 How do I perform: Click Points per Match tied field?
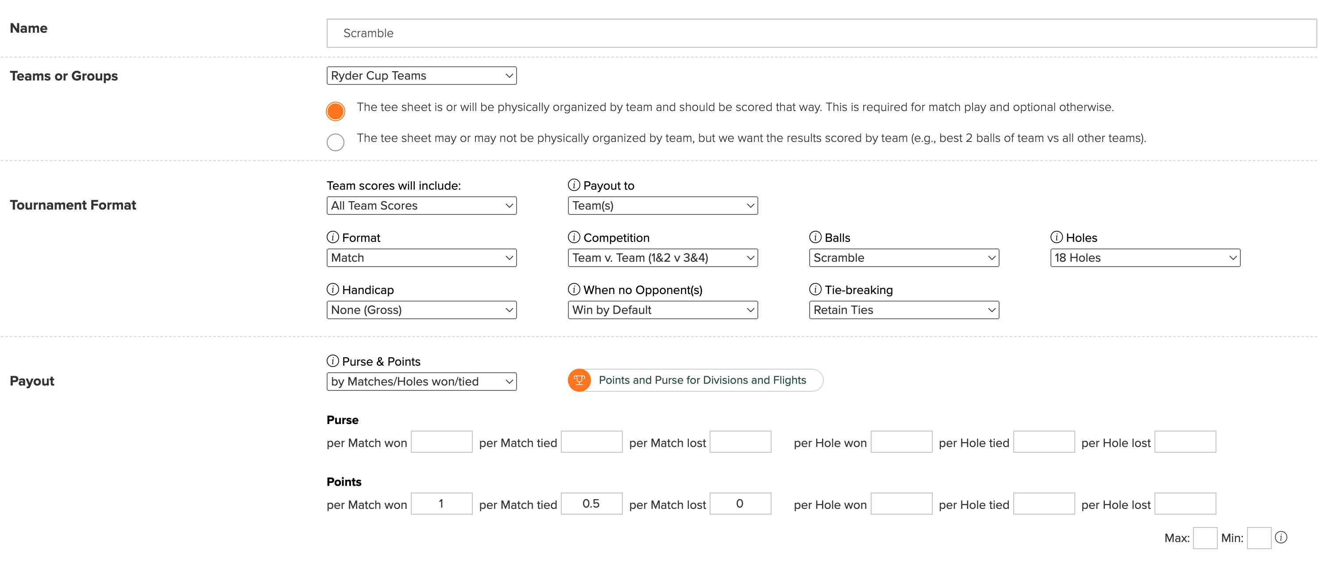[x=592, y=504]
